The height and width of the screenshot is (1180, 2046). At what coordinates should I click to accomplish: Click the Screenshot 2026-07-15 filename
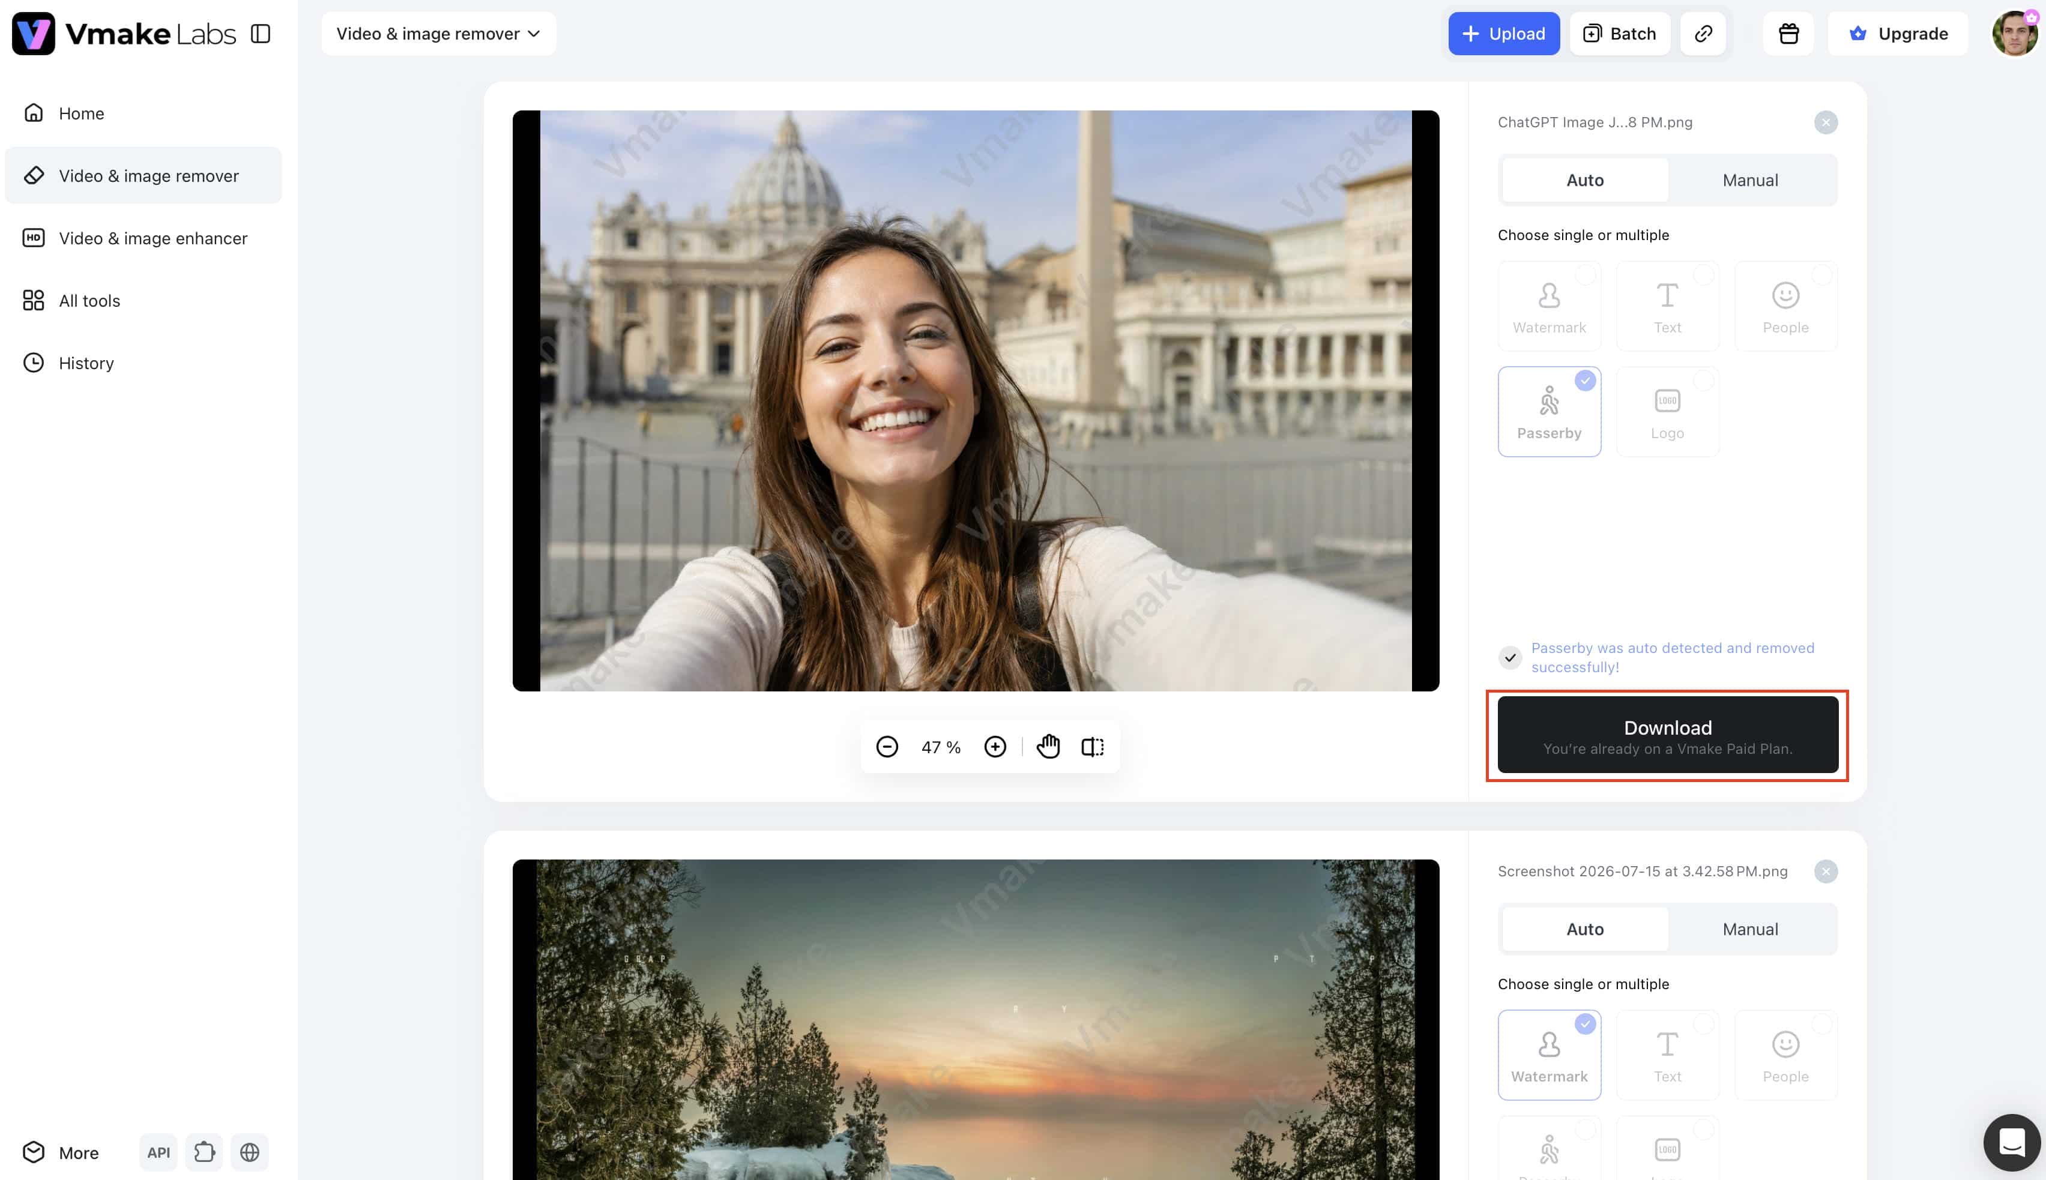tap(1643, 871)
